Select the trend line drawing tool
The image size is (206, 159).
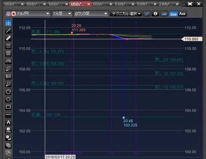[x=8, y=30]
